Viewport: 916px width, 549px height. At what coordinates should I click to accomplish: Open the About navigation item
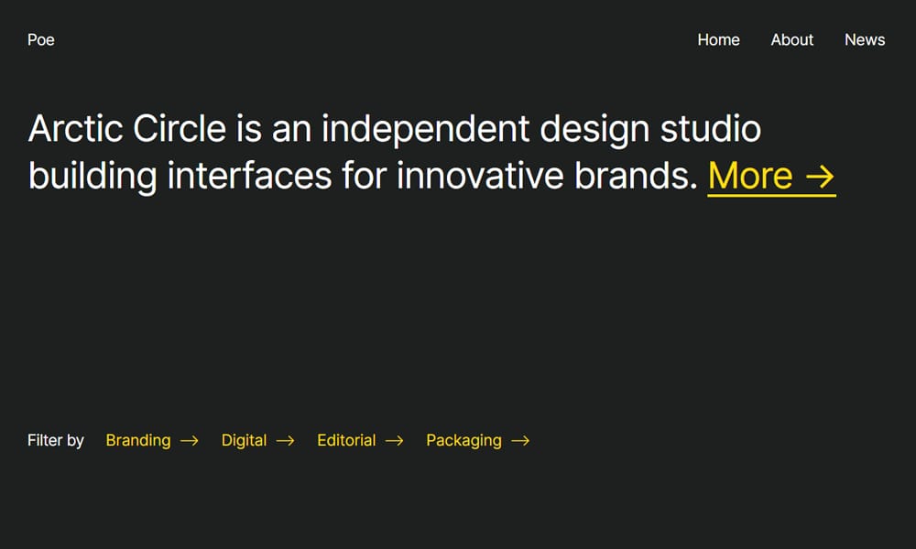click(792, 40)
